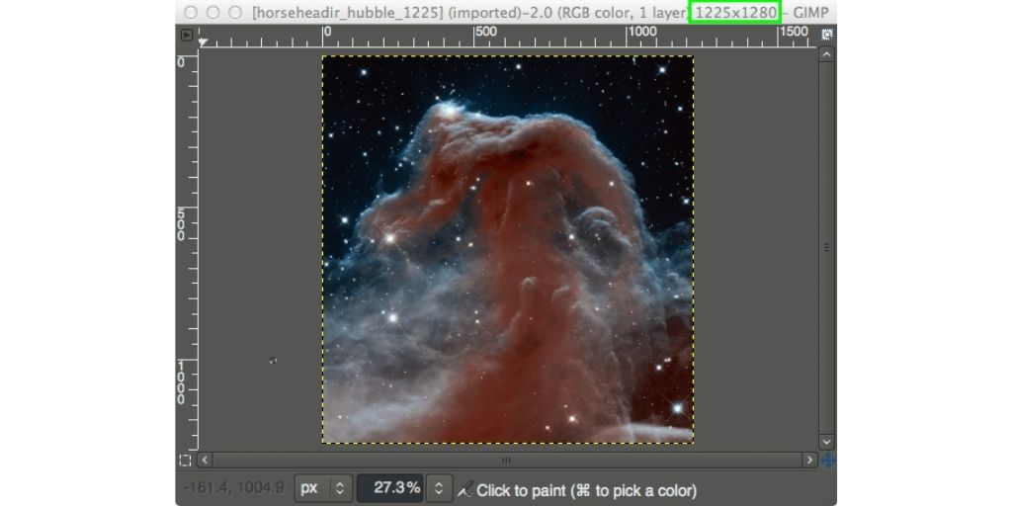The height and width of the screenshot is (506, 1012).
Task: Click the vertical scrollbar thumb
Action: coord(827,248)
